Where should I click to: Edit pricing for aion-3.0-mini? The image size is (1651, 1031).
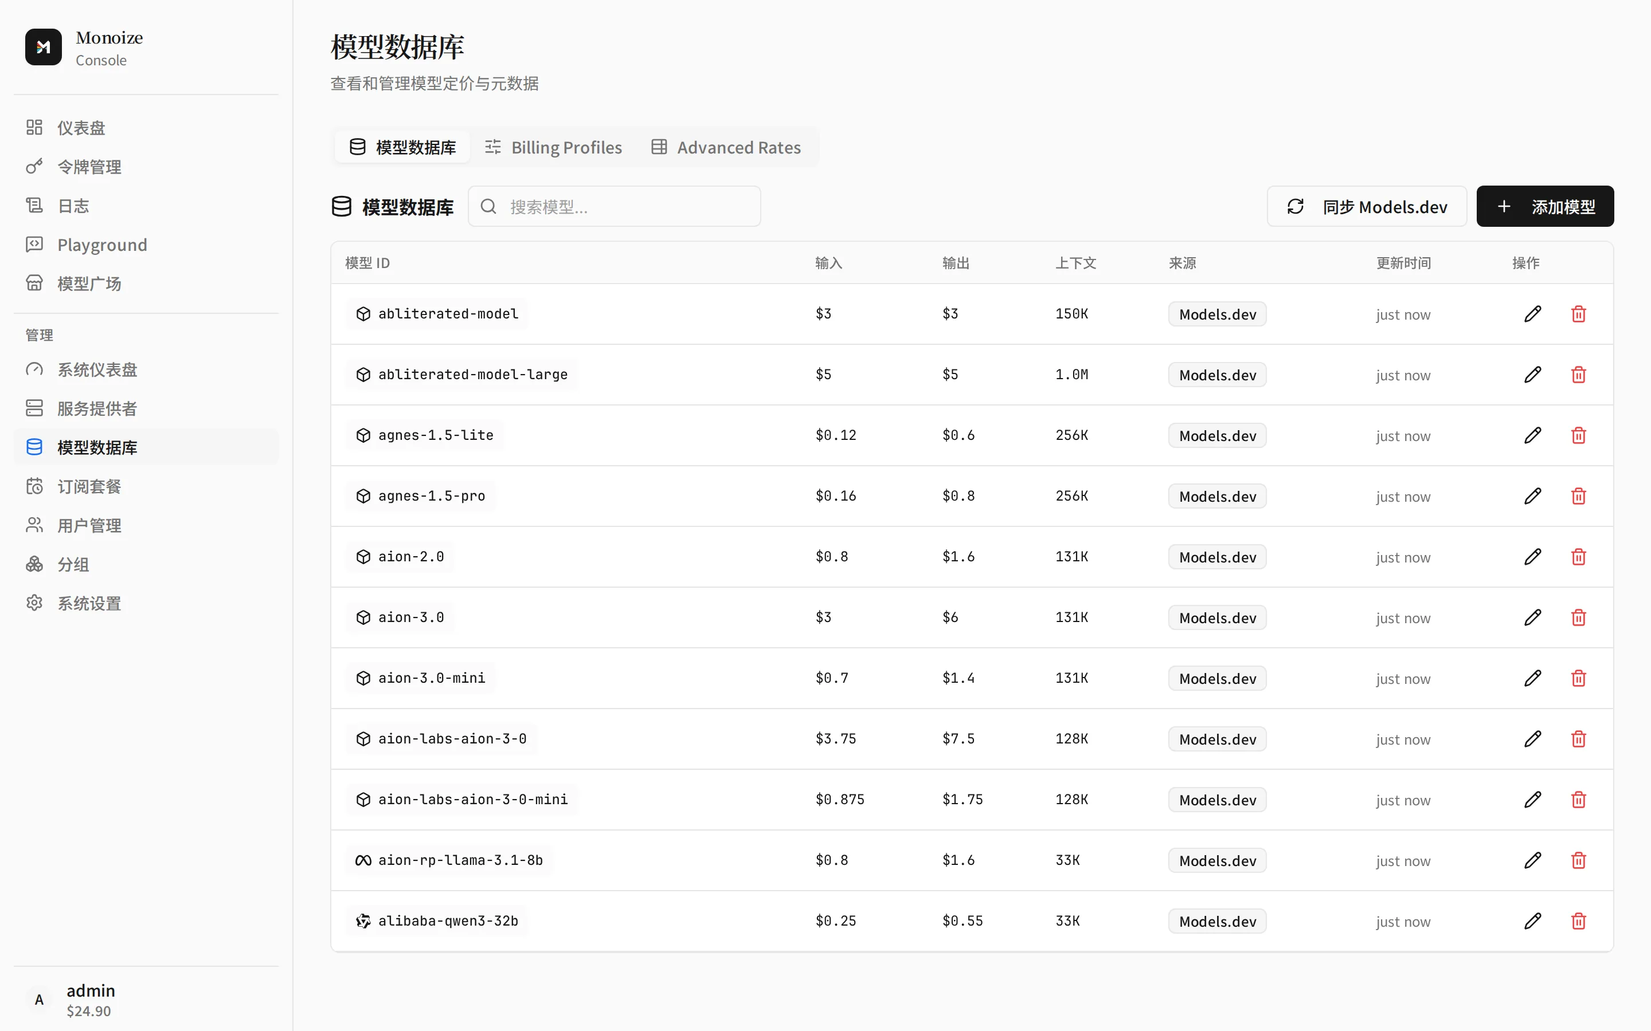pos(1532,678)
